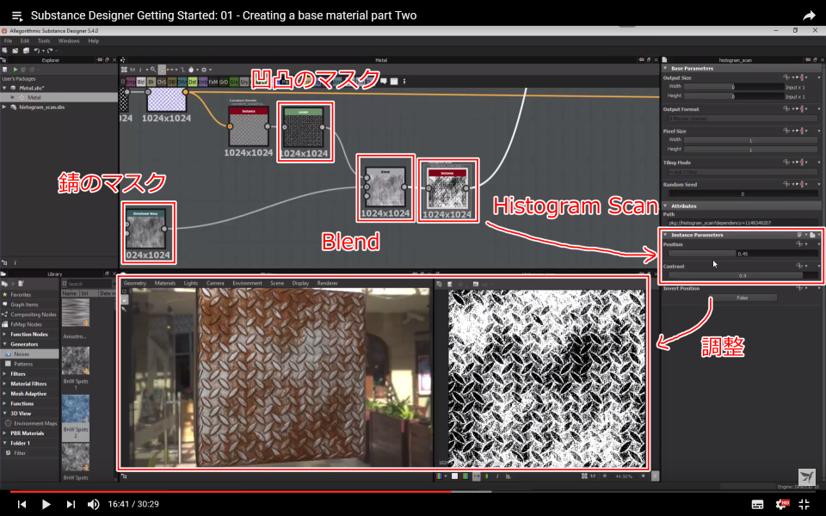The width and height of the screenshot is (826, 516).
Task: Click the Bld blend node shortcut
Action: coord(140,83)
